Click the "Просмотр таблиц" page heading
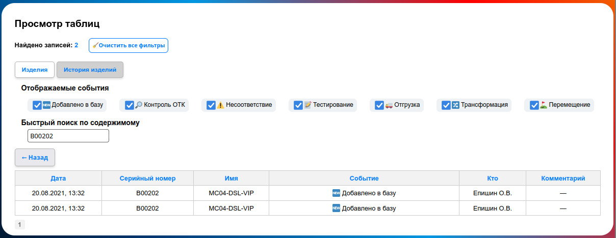This screenshot has height=238, width=616. click(x=57, y=23)
